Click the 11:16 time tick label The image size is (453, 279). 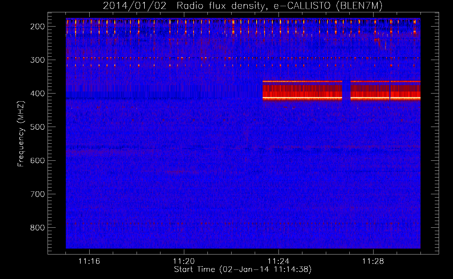(89, 261)
